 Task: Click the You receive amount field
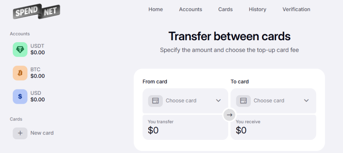point(273,127)
